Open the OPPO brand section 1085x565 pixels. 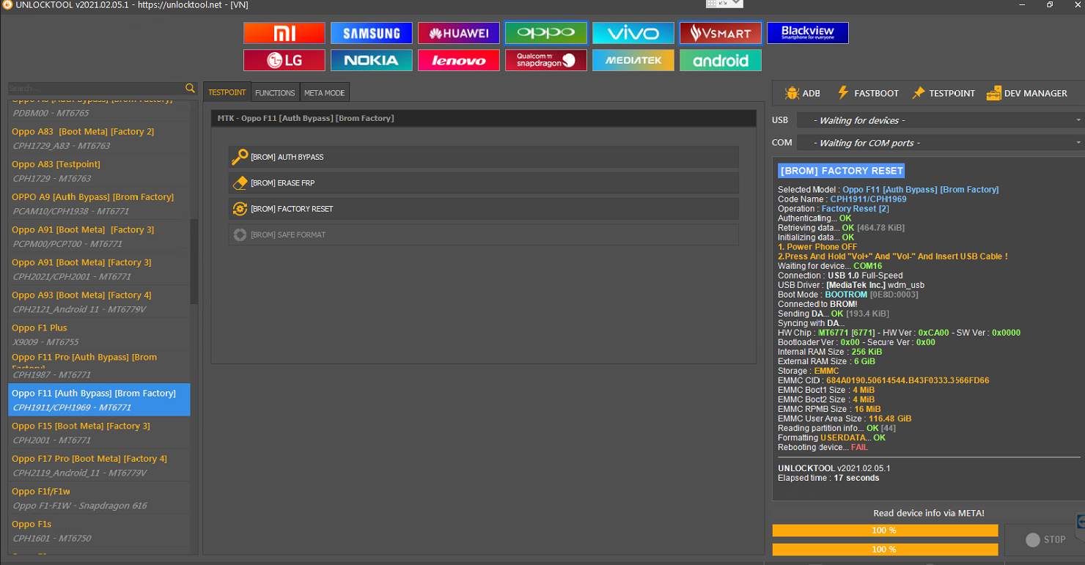[x=546, y=33]
